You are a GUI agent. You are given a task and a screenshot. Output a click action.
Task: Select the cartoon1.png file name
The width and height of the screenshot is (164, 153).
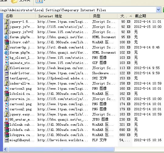[21, 104]
